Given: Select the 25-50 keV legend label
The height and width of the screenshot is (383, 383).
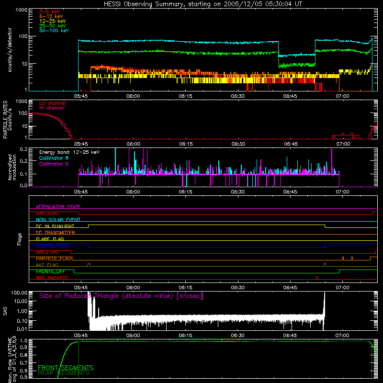Looking at the screenshot, I should point(53,26).
